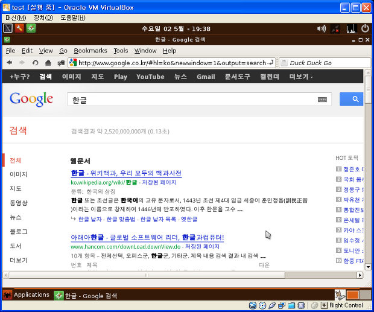Open the 아래아한글 hancom result link
The image size is (374, 312).
[147, 237]
